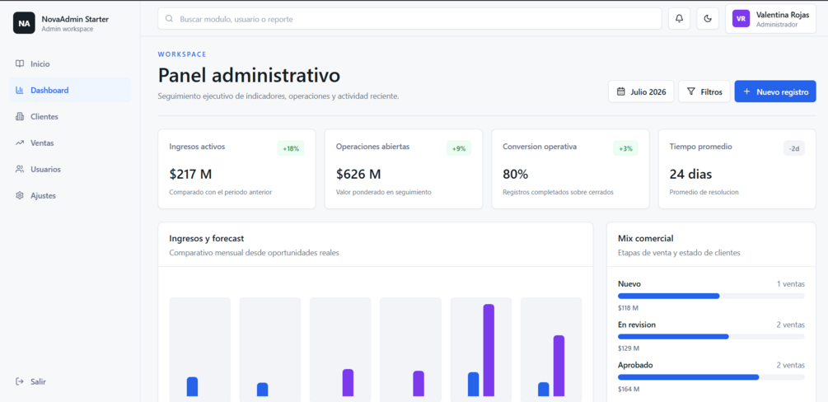The height and width of the screenshot is (402, 828).
Task: Click the WORKSPACE label
Action: point(182,54)
